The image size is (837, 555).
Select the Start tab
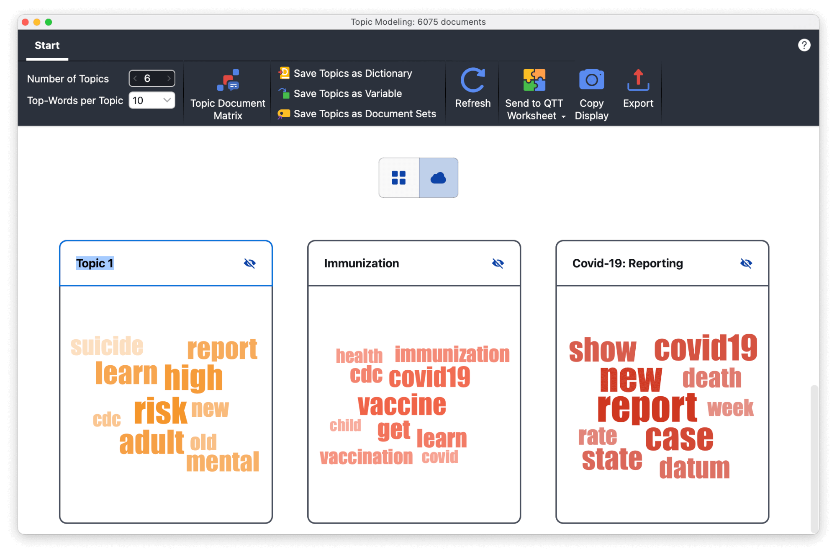(x=47, y=45)
